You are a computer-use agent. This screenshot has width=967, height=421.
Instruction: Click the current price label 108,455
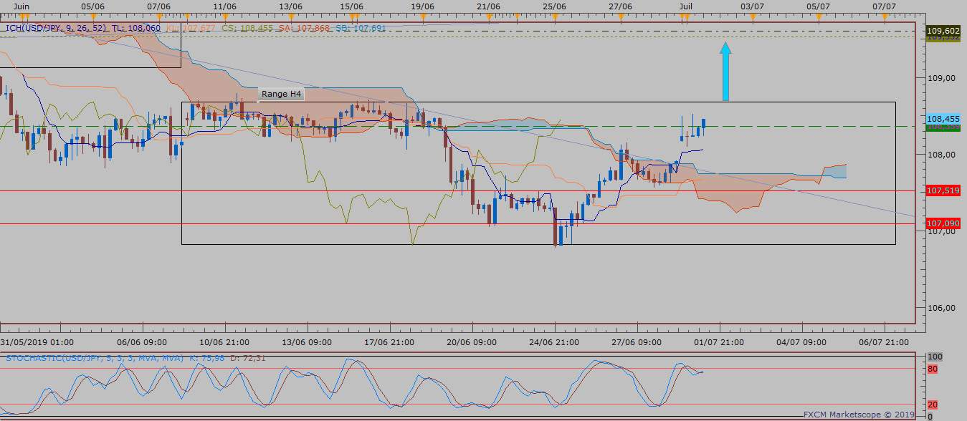pos(943,119)
